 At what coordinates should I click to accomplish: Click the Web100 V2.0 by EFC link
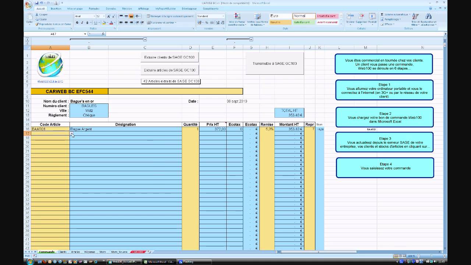[50, 81]
